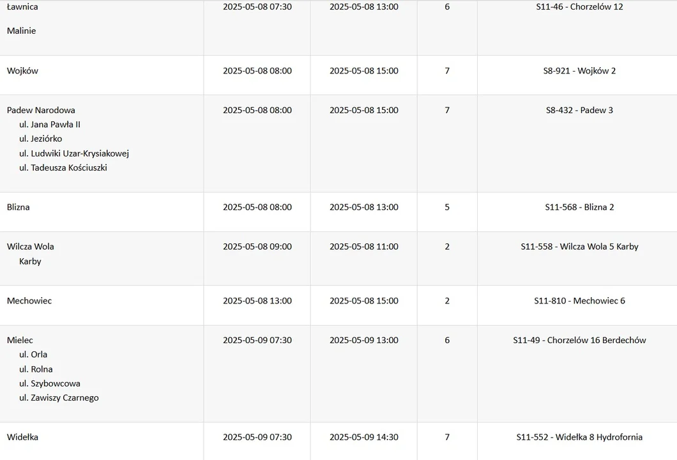Select the Karby sub-entry under Wilcza Wola

30,261
